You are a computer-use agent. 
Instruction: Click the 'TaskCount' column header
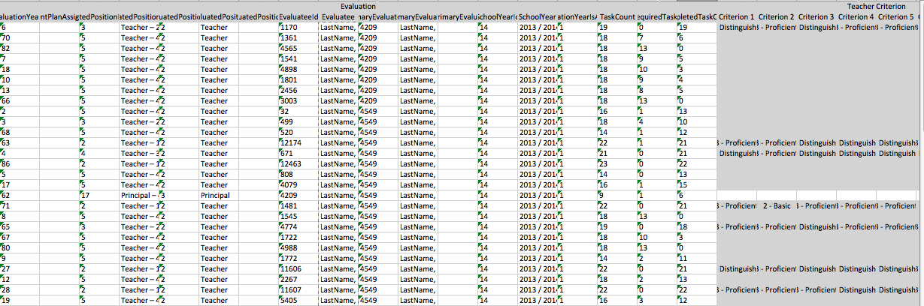tap(617, 16)
